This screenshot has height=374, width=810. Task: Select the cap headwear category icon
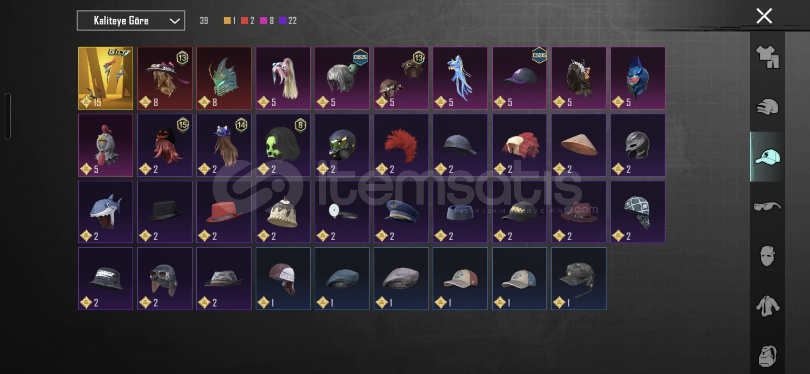[767, 157]
